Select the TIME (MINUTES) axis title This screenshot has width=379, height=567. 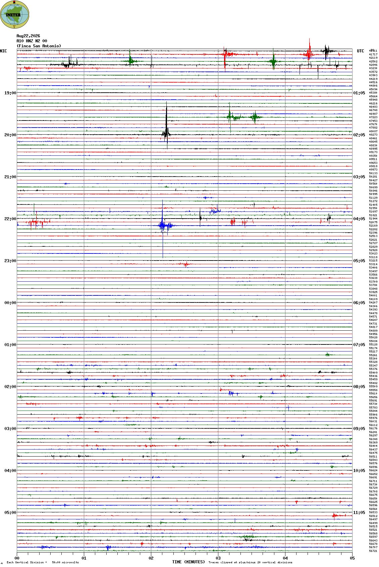pyautogui.click(x=188, y=562)
